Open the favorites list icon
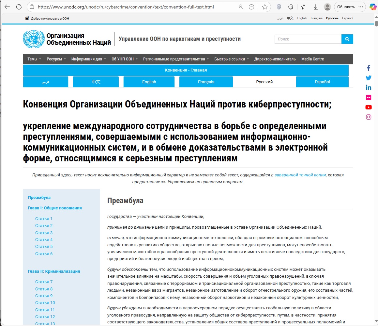The height and width of the screenshot is (326, 378). 304,7
